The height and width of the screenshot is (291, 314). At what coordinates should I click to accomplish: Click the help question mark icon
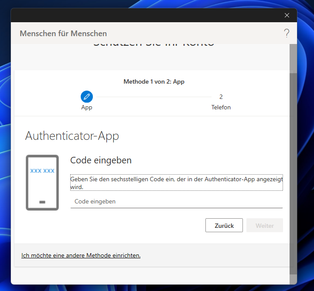(287, 33)
